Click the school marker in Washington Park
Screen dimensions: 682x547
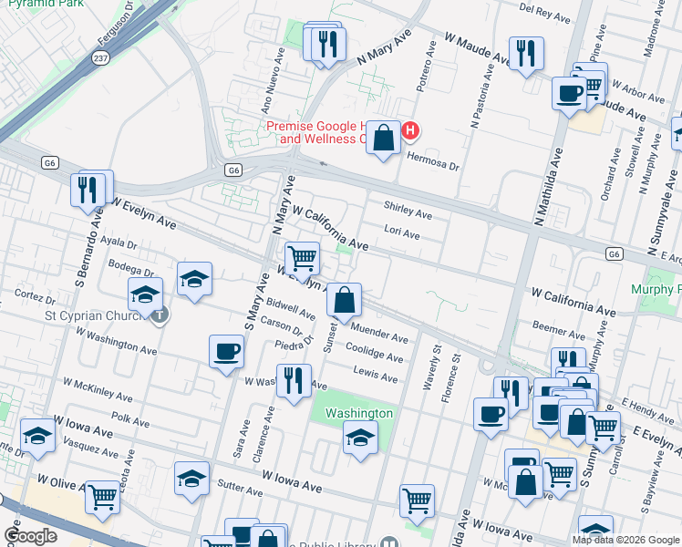[x=360, y=439]
